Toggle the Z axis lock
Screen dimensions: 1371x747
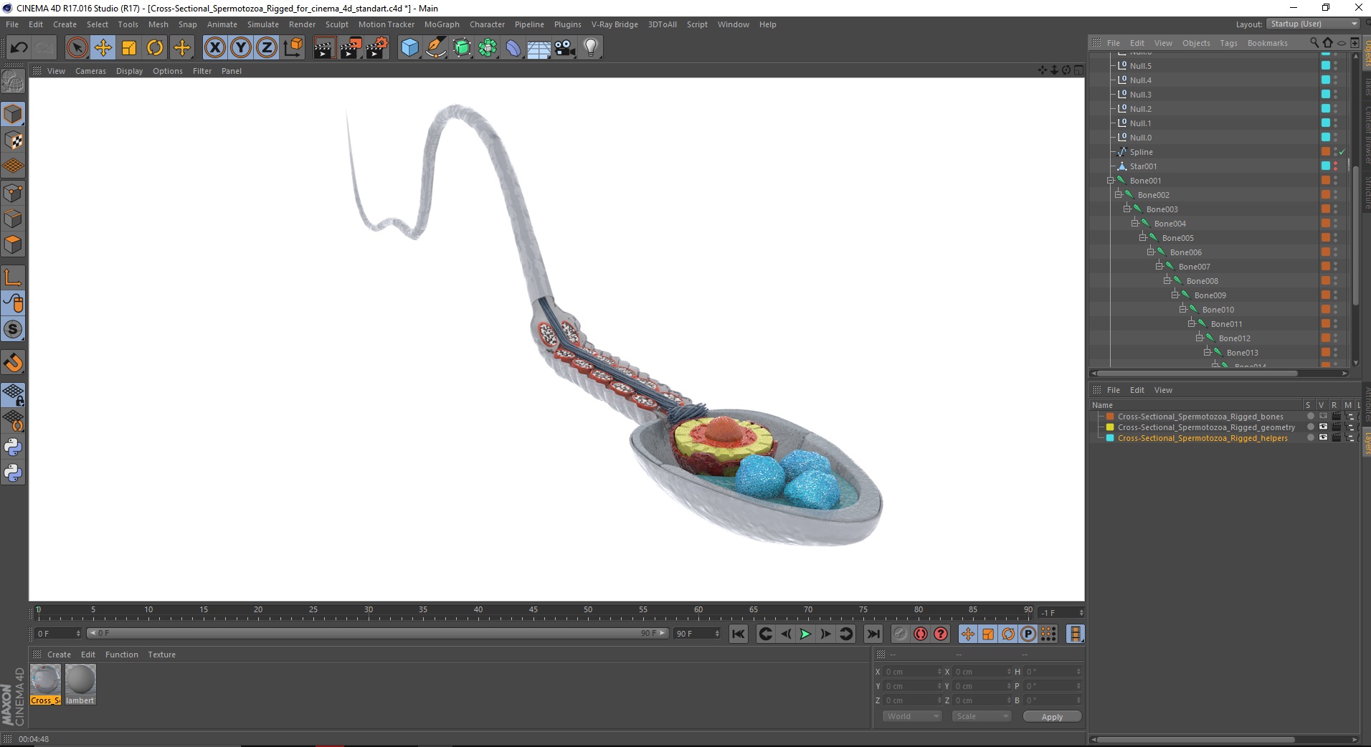(267, 48)
